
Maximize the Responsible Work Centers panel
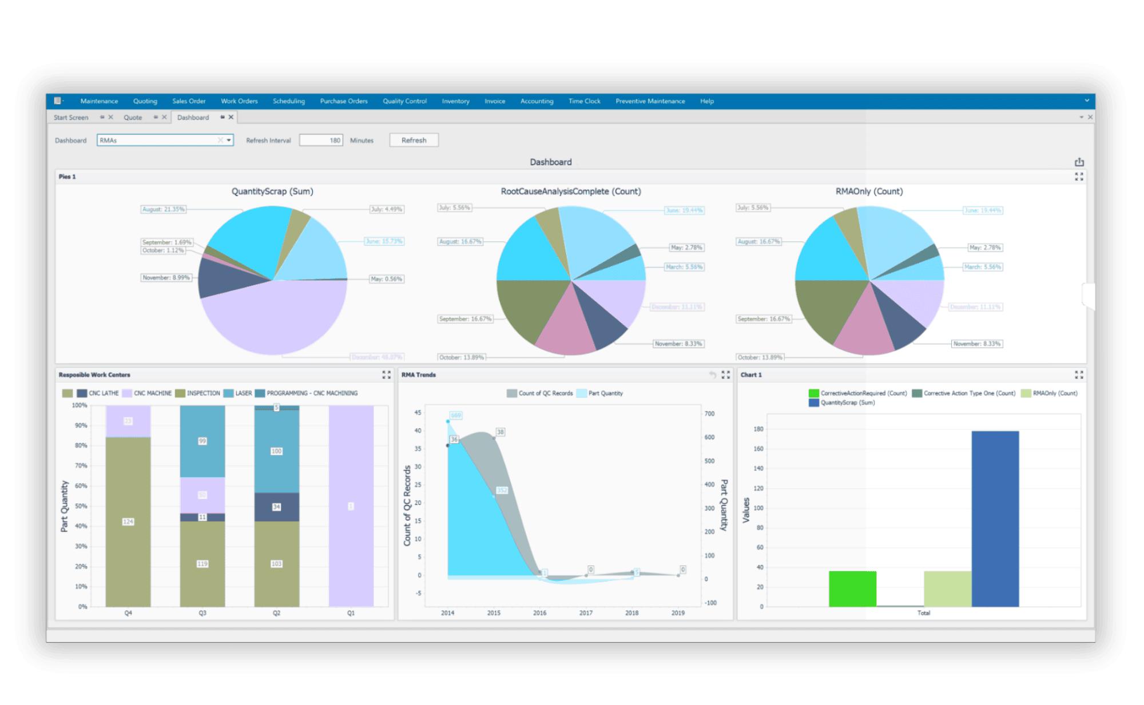click(x=386, y=375)
